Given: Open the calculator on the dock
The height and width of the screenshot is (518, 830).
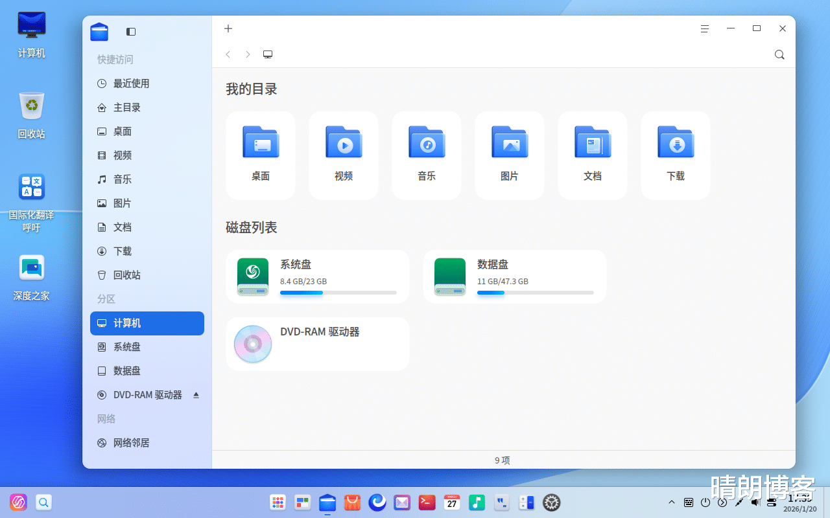Looking at the screenshot, I should (527, 502).
